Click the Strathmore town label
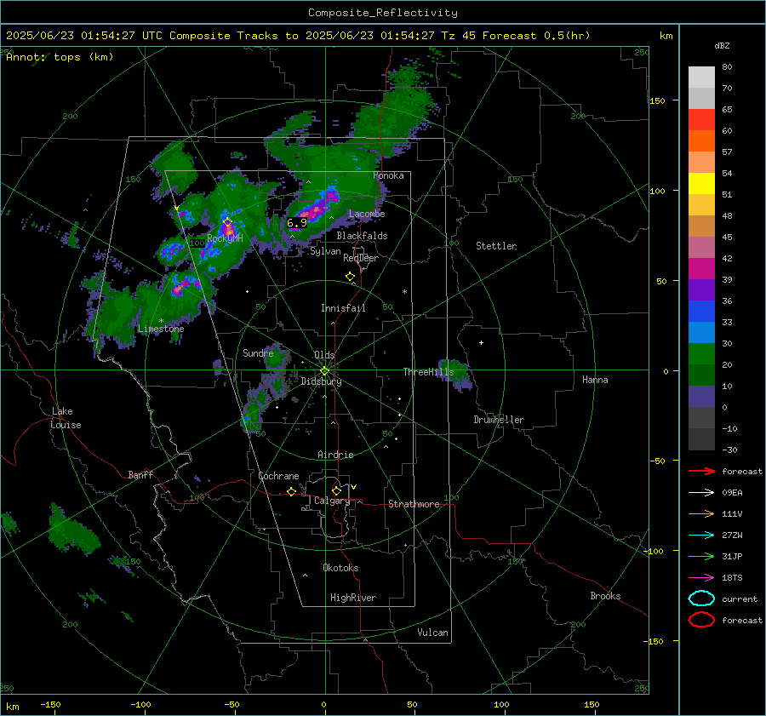The height and width of the screenshot is (716, 766). pyautogui.click(x=414, y=504)
